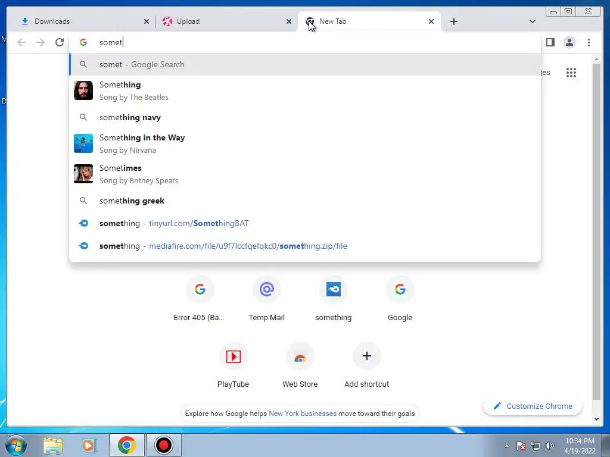610x457 pixels.
Task: Open the Google apps grid
Action: pos(571,72)
